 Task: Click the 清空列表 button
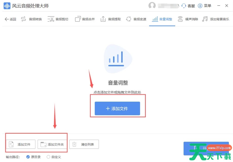click(84, 144)
